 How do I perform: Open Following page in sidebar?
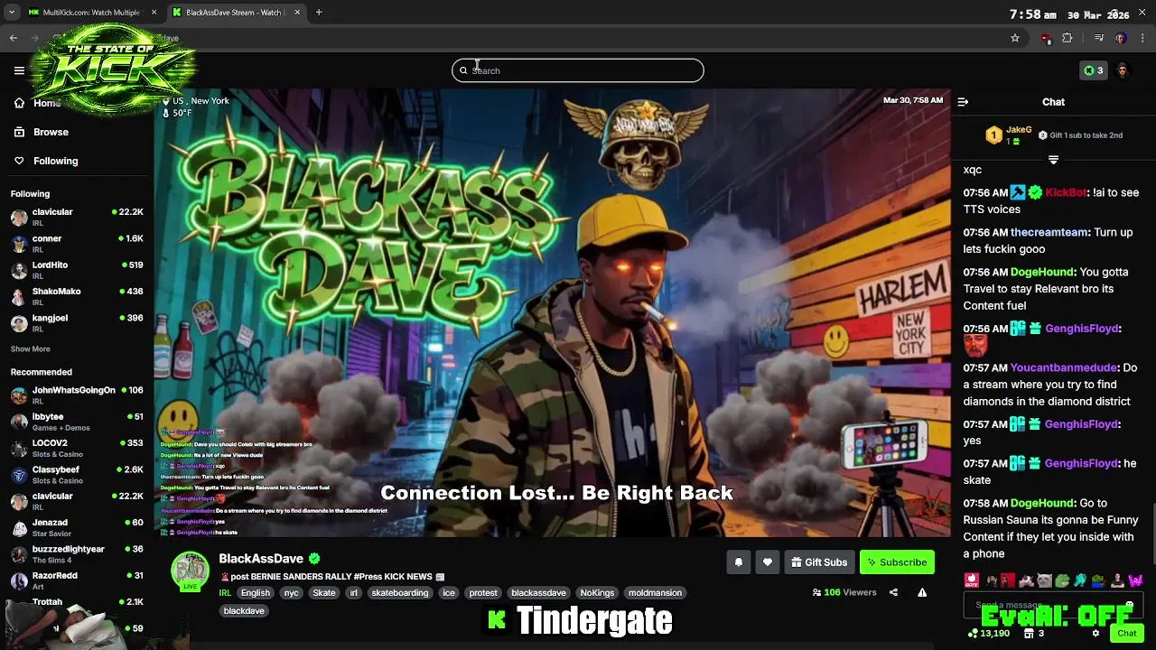click(46, 161)
